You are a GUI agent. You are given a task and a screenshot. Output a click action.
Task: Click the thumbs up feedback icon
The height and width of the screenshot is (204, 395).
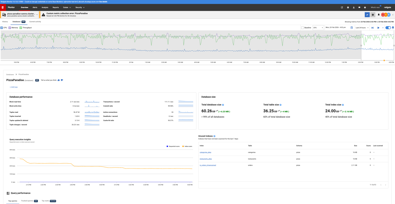coord(59,80)
